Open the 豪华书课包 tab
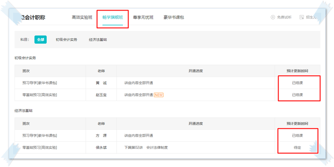Screen dimensions: 334x167 point(174,18)
